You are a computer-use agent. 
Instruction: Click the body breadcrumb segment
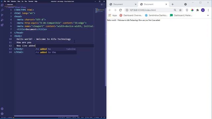(x=24, y=7)
